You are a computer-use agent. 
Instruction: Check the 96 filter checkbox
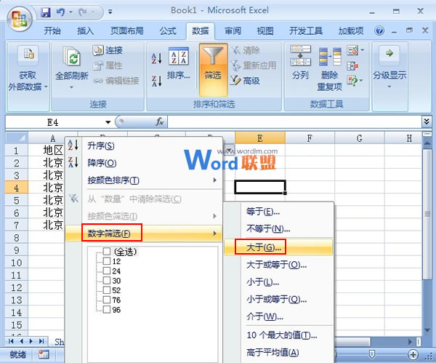pyautogui.click(x=107, y=310)
